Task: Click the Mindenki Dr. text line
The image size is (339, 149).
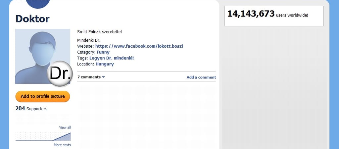Action: [x=86, y=40]
